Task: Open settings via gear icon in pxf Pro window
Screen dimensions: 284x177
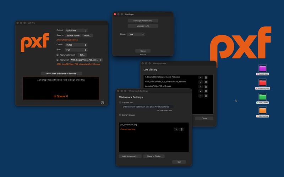Action: point(102,103)
